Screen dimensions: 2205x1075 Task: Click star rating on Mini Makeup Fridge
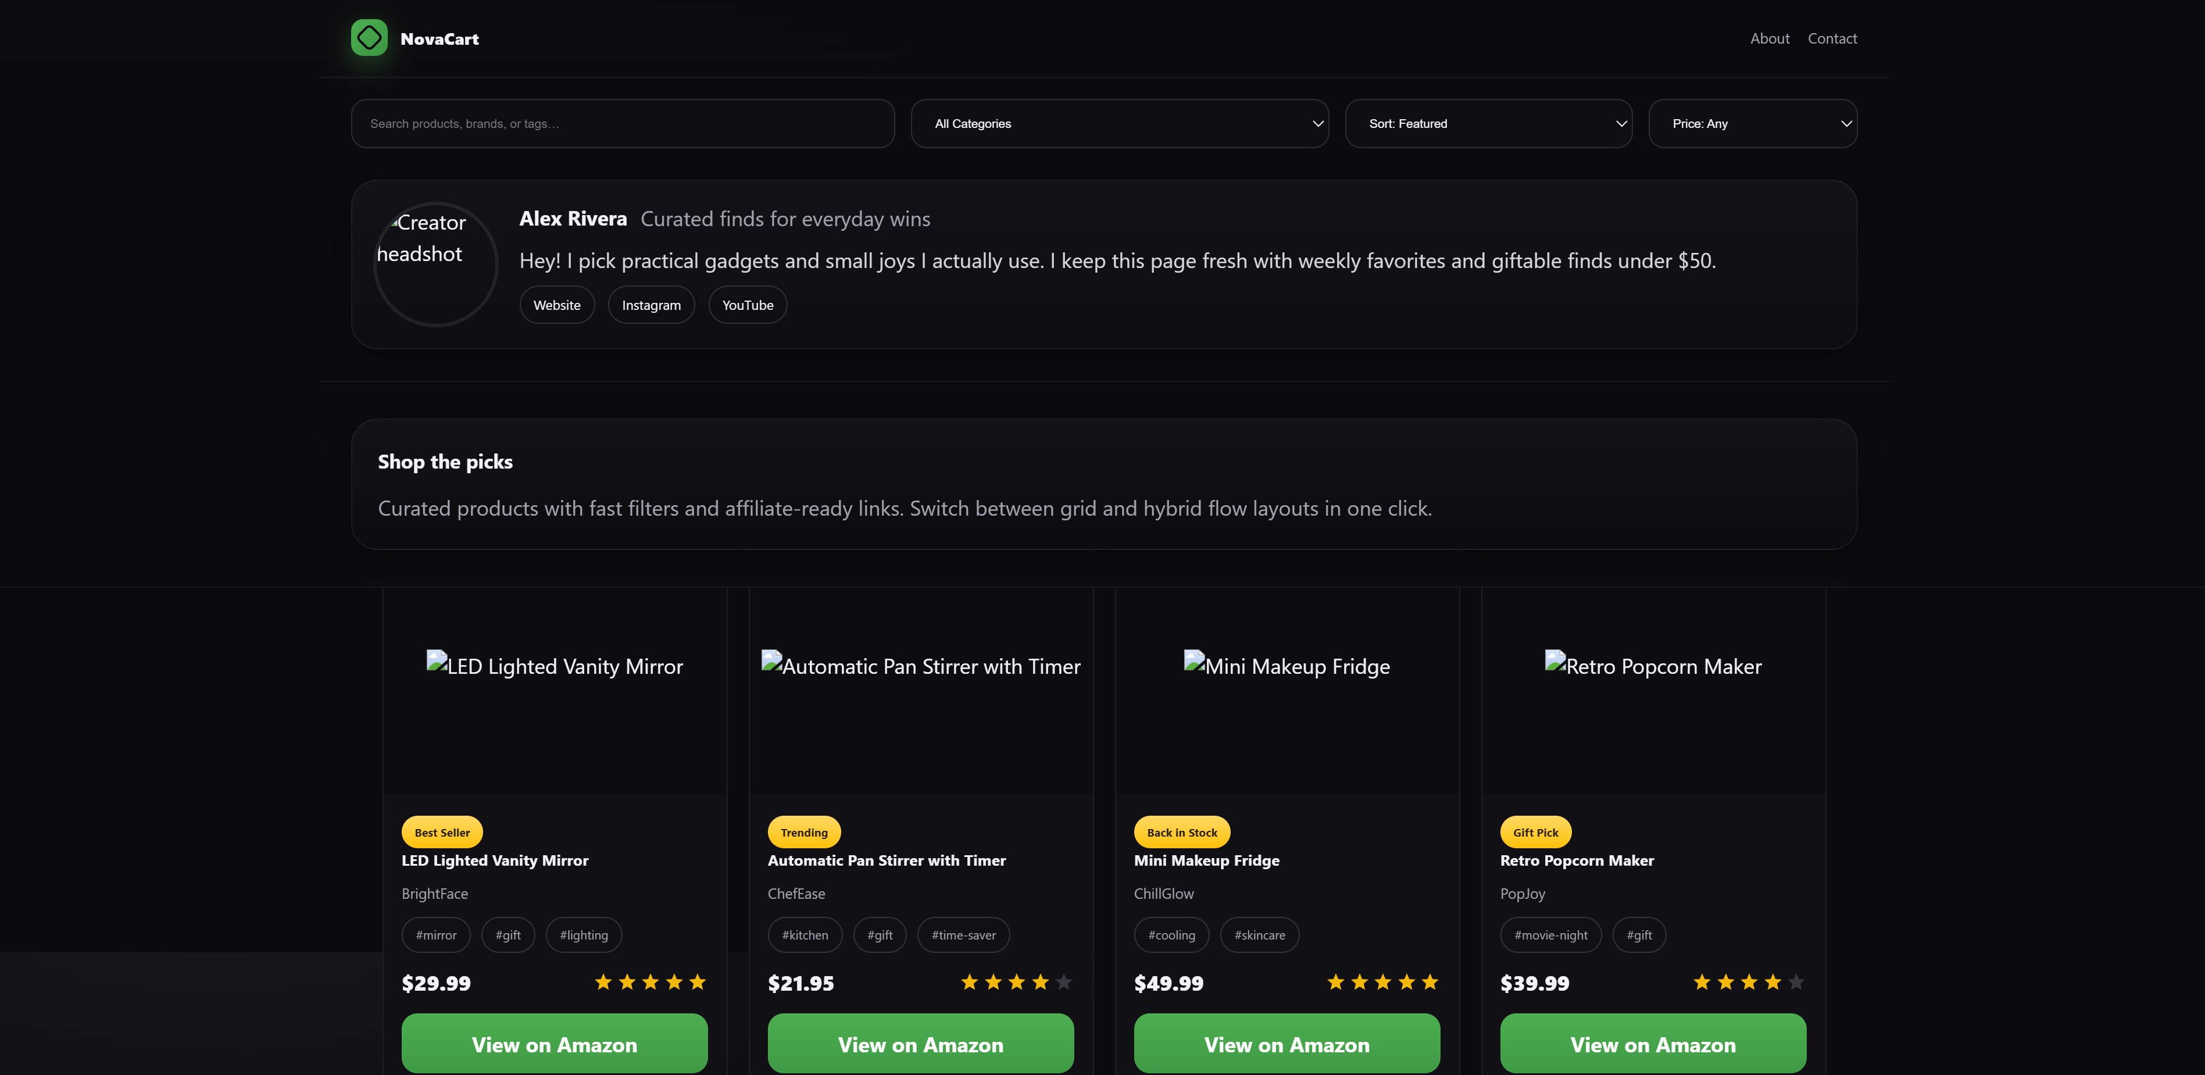click(1382, 983)
